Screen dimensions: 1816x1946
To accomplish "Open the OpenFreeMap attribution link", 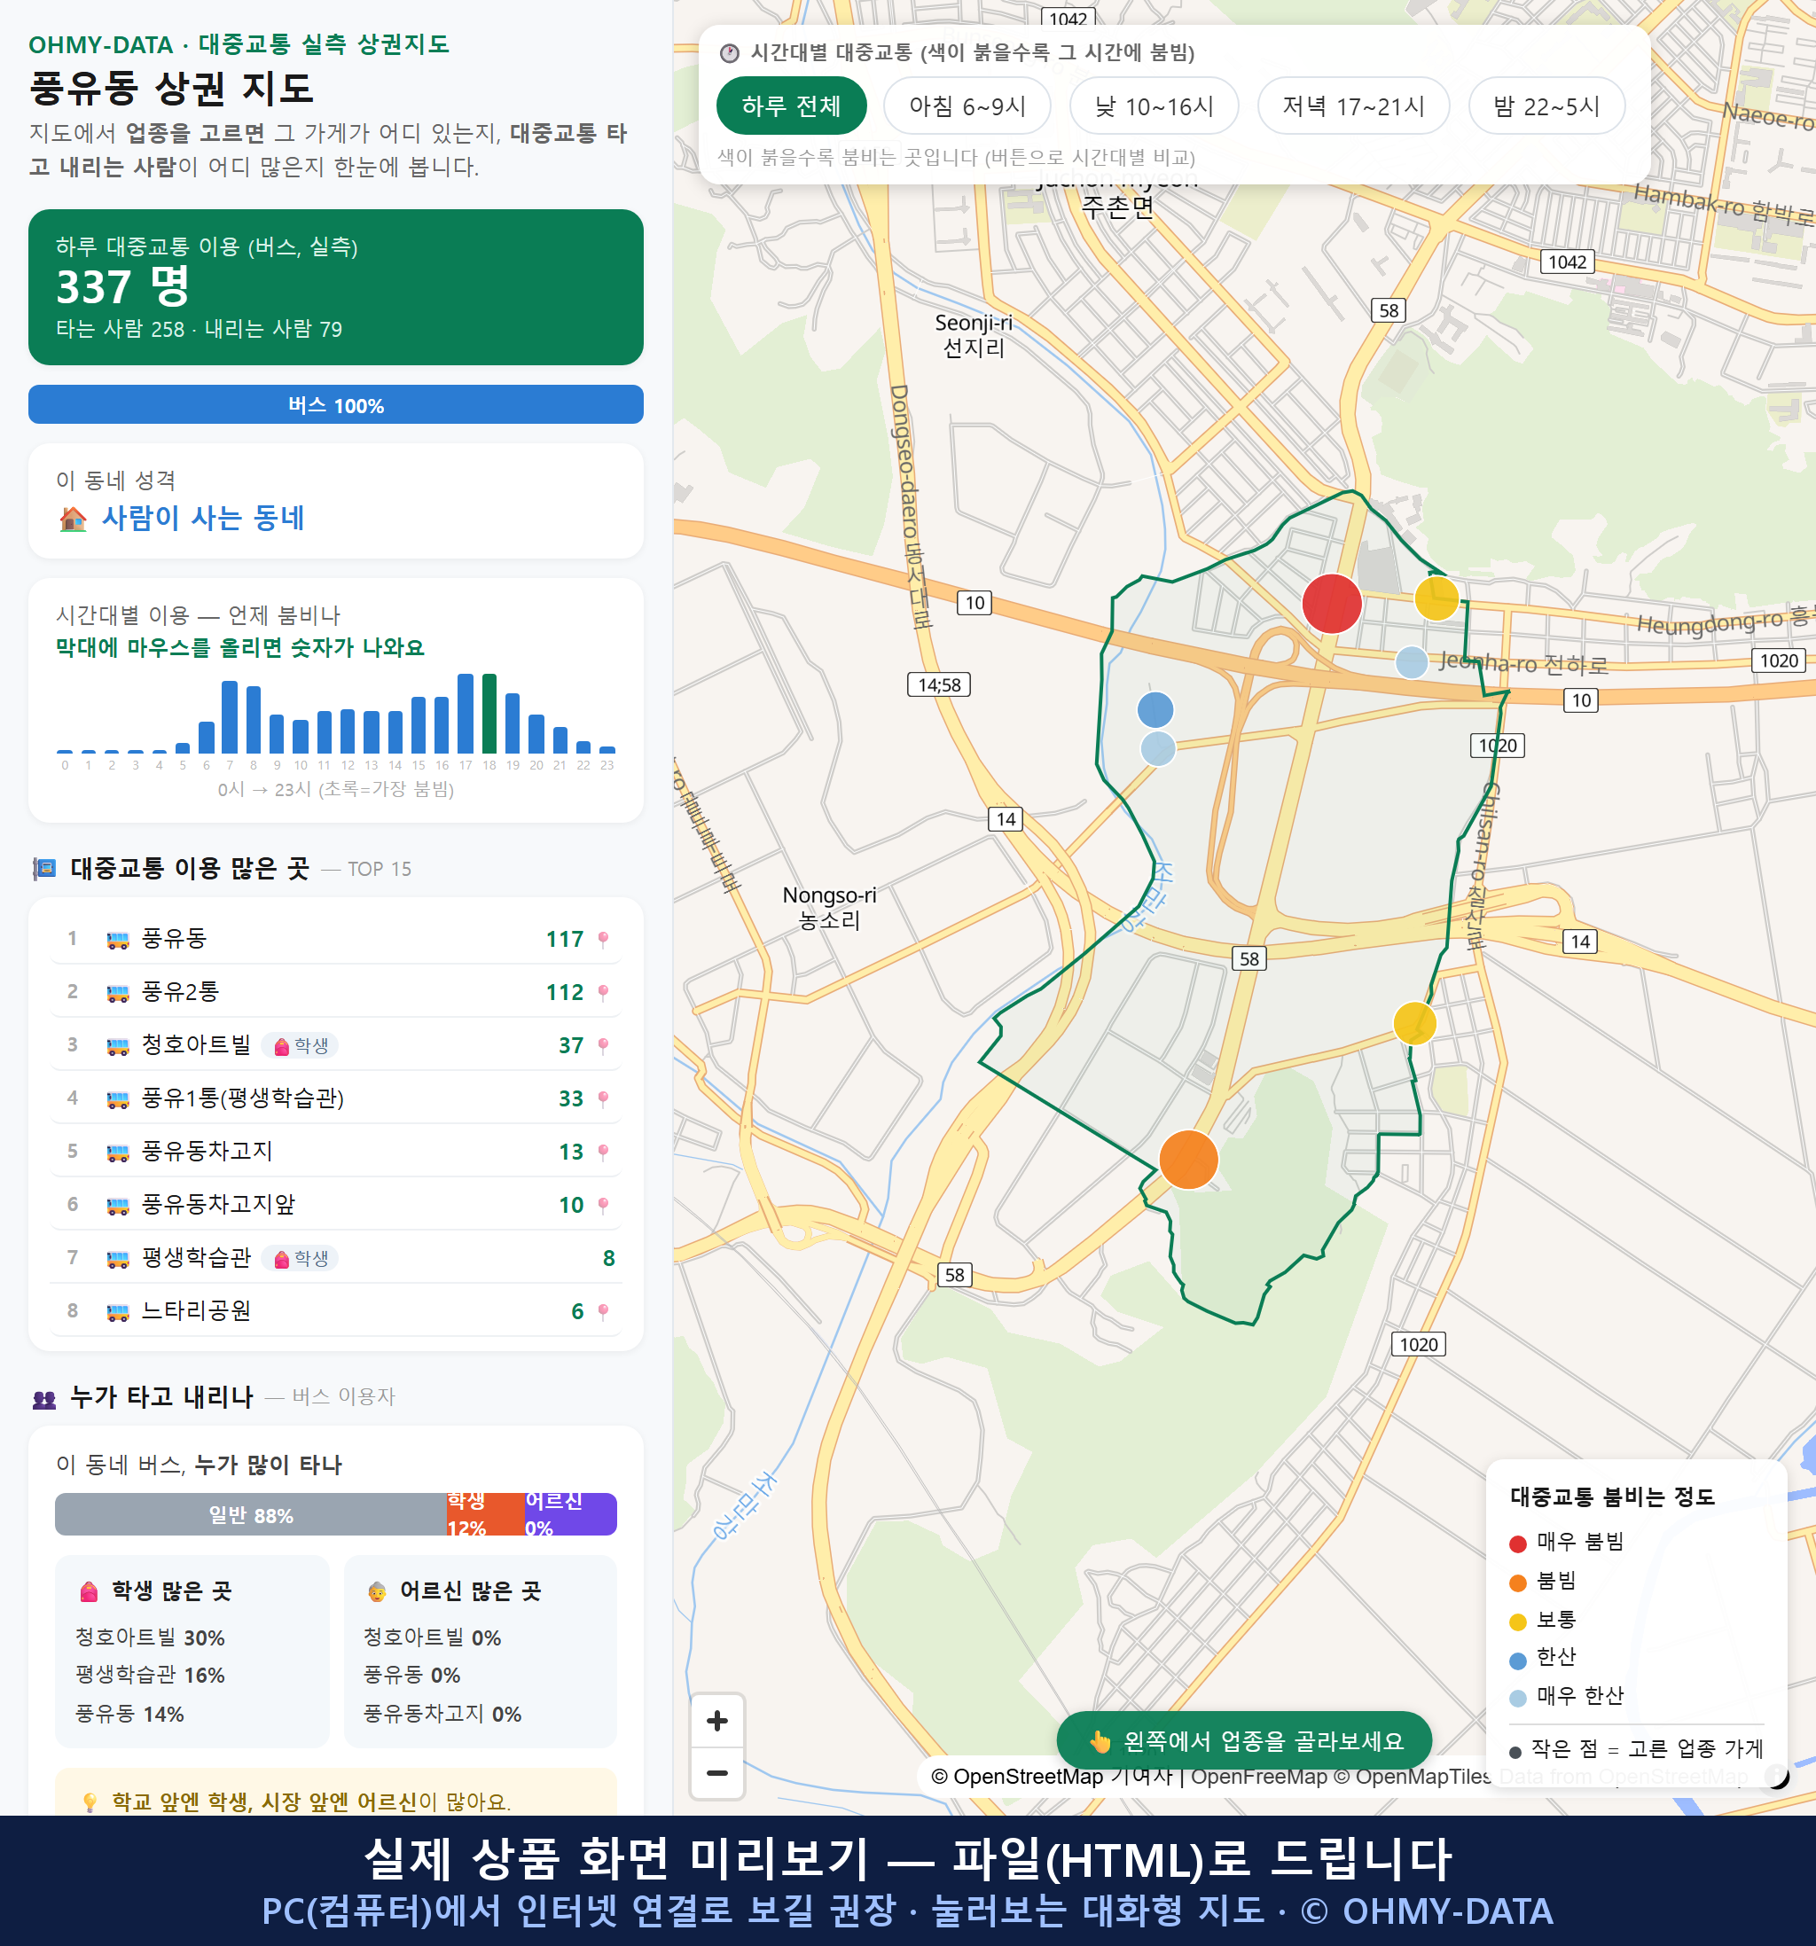I will tap(1259, 1776).
